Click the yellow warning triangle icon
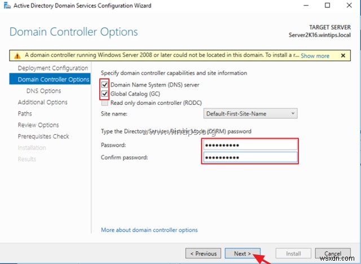Viewport: 361px width, 264px height. pos(17,56)
